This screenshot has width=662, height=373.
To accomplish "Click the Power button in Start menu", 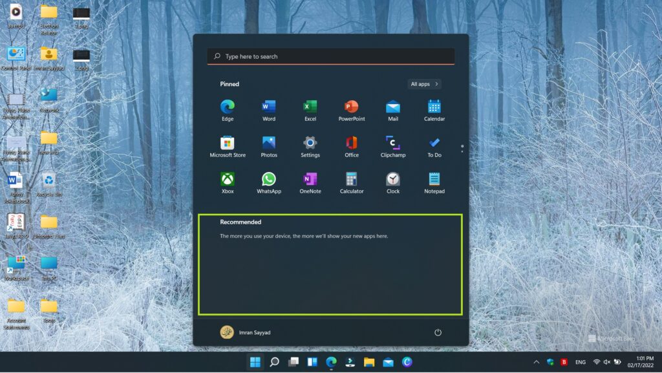I will [438, 332].
